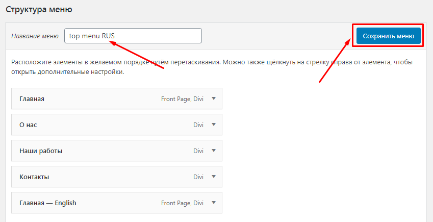This screenshot has width=433, height=222.
Task: Select the Главная — English item title
Action: tap(47, 203)
